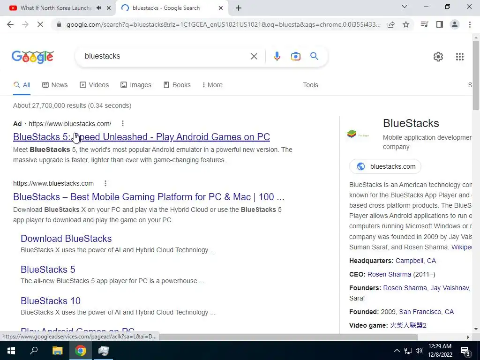Open BlueStacks Best Mobile Gaming Platform result

149,197
